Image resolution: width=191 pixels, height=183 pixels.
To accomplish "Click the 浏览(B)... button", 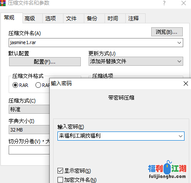I will point(167,32).
